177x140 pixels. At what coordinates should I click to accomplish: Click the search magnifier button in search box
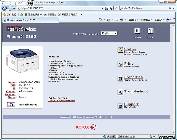click(170, 8)
